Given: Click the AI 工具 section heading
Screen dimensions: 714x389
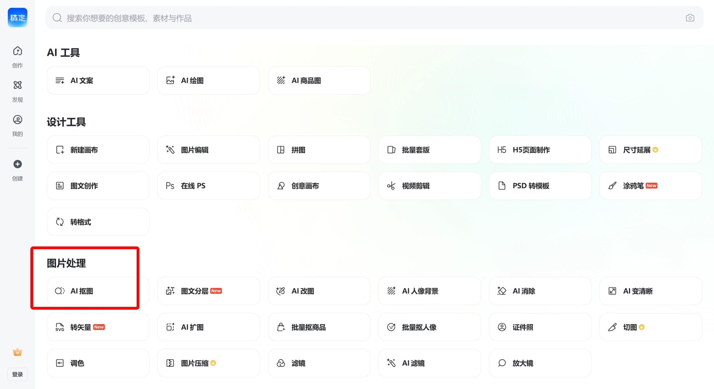Looking at the screenshot, I should (x=63, y=53).
